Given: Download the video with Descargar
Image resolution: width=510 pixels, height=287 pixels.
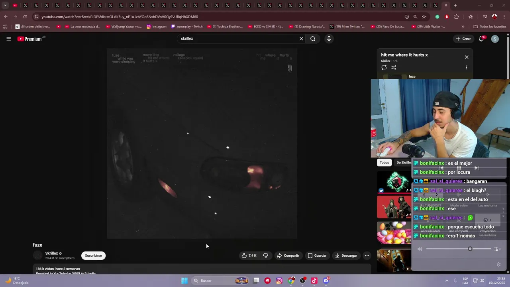Looking at the screenshot, I should point(346,256).
